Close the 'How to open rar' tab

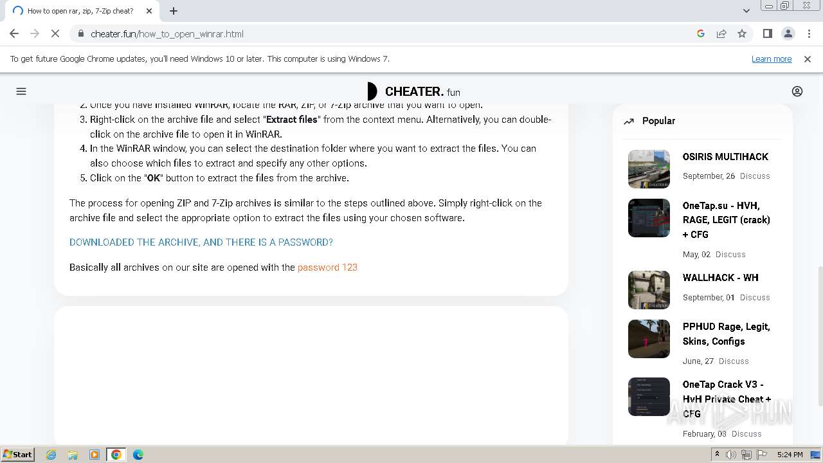pos(149,11)
